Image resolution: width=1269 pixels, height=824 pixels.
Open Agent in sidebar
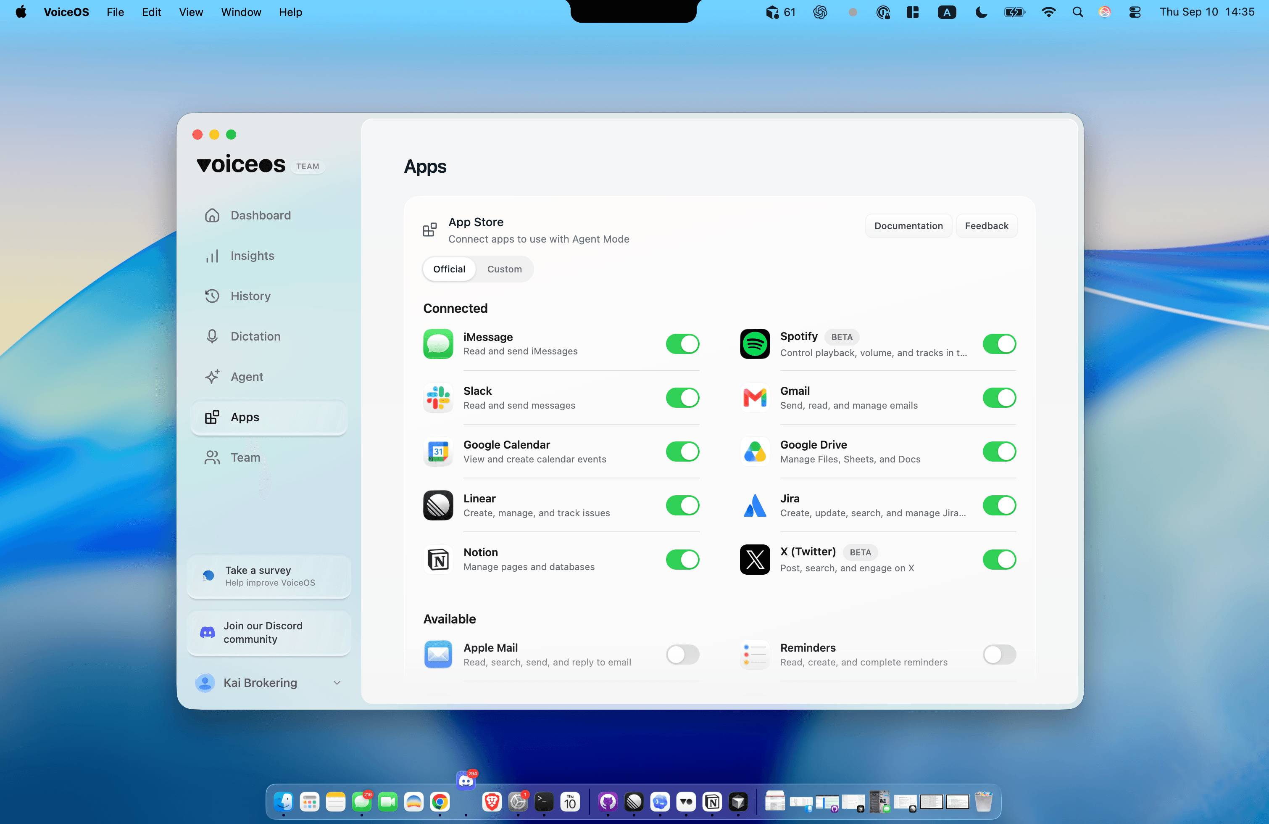[x=269, y=377]
